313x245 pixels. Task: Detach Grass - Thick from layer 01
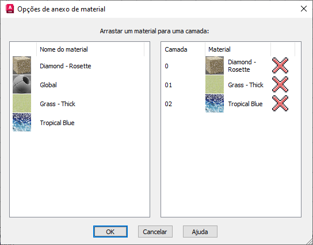(x=280, y=84)
